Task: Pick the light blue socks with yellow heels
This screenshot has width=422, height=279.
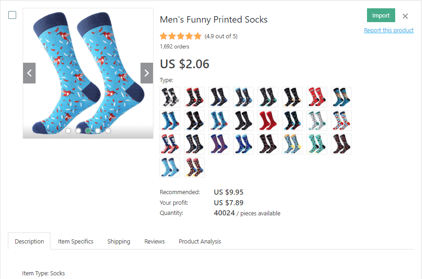Action: [292, 144]
